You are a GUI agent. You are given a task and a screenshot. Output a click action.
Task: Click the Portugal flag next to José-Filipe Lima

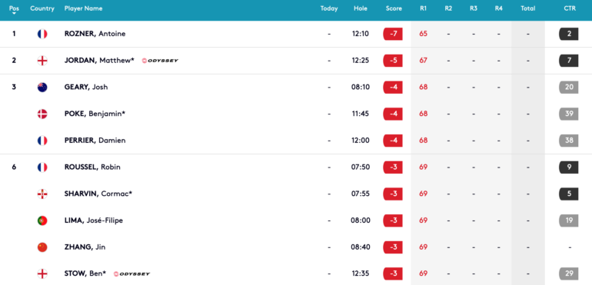42,220
